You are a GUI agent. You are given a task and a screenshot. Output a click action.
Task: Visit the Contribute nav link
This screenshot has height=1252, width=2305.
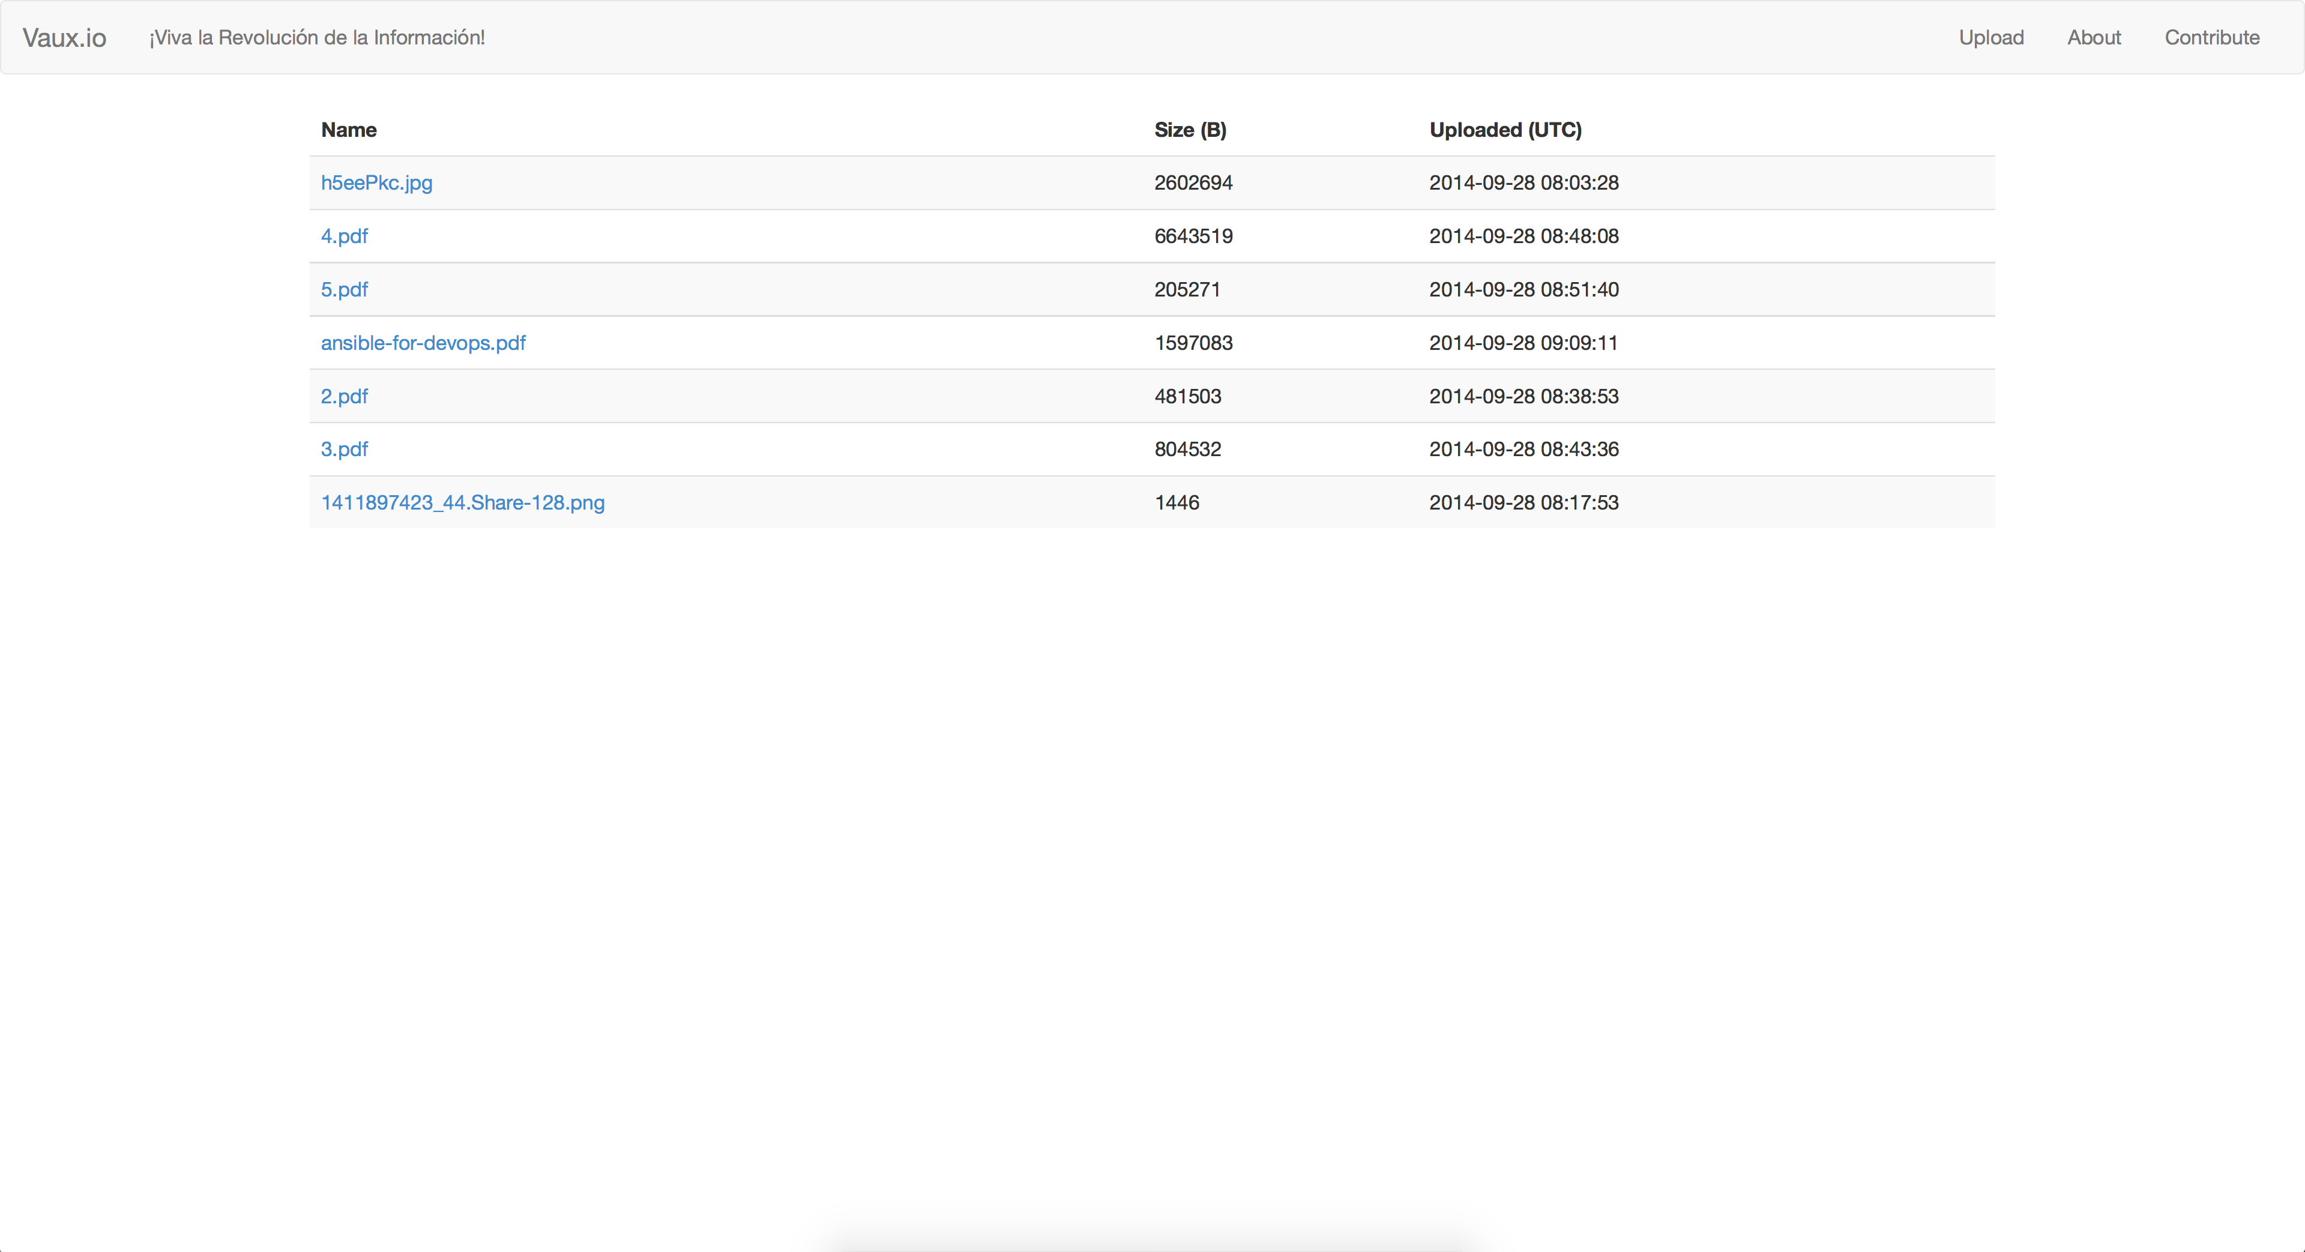coord(2212,38)
